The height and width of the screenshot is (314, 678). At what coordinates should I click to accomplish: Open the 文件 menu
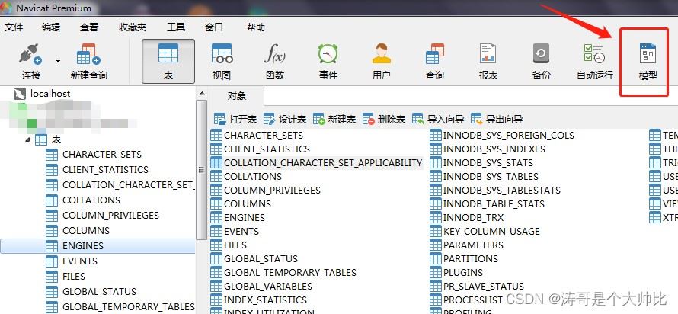[14, 27]
